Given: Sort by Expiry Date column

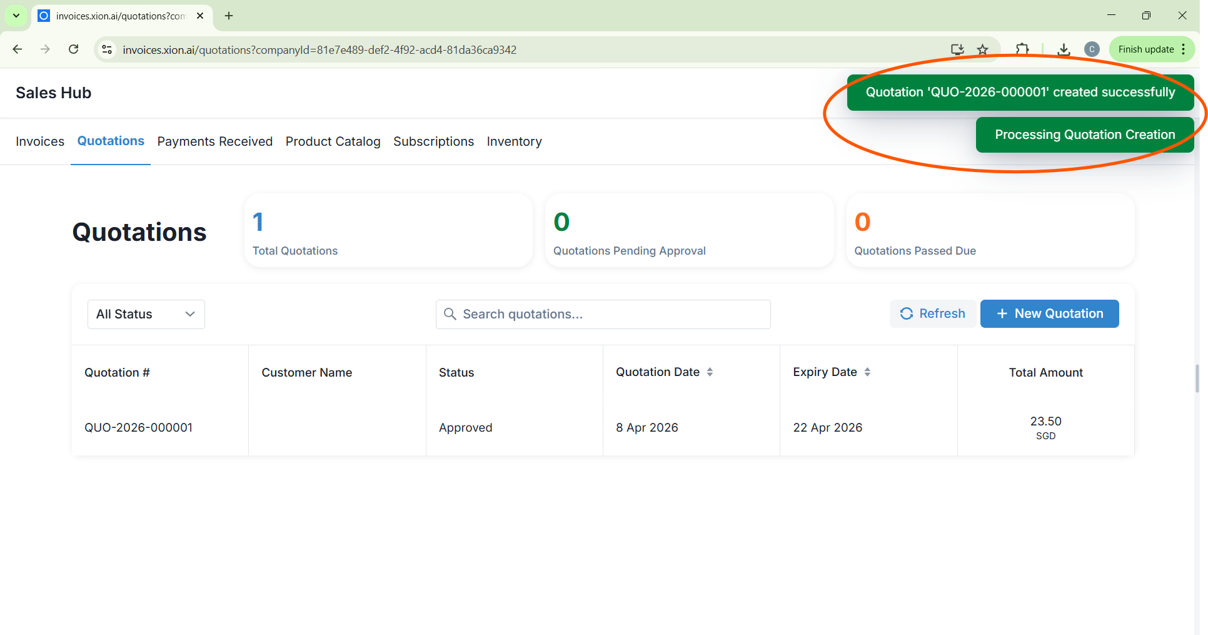Looking at the screenshot, I should coord(867,372).
